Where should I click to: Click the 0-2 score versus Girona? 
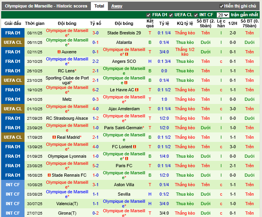coord(95,213)
